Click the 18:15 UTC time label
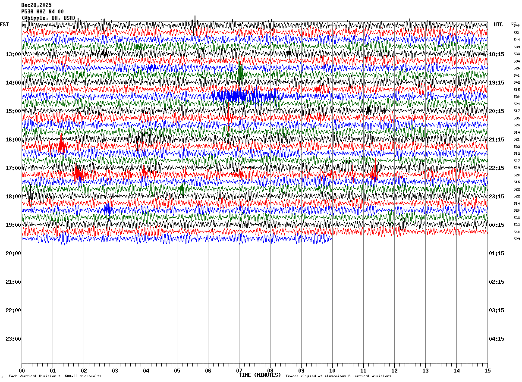The width and height of the screenshot is (522, 382). [497, 54]
